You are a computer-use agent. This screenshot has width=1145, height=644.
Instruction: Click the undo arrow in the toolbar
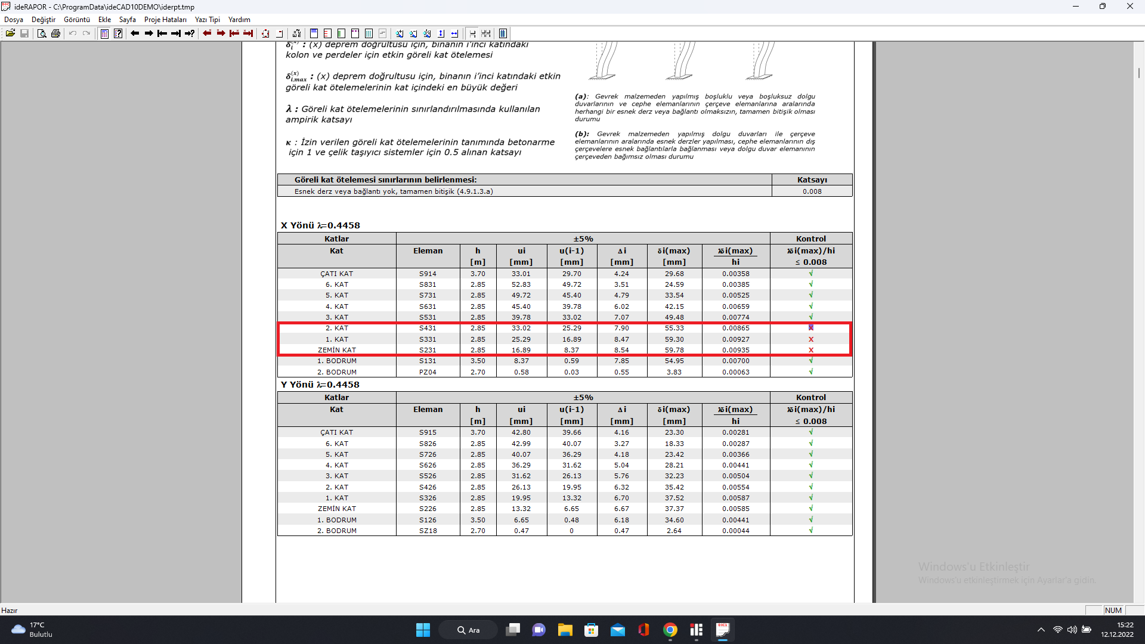pos(73,33)
